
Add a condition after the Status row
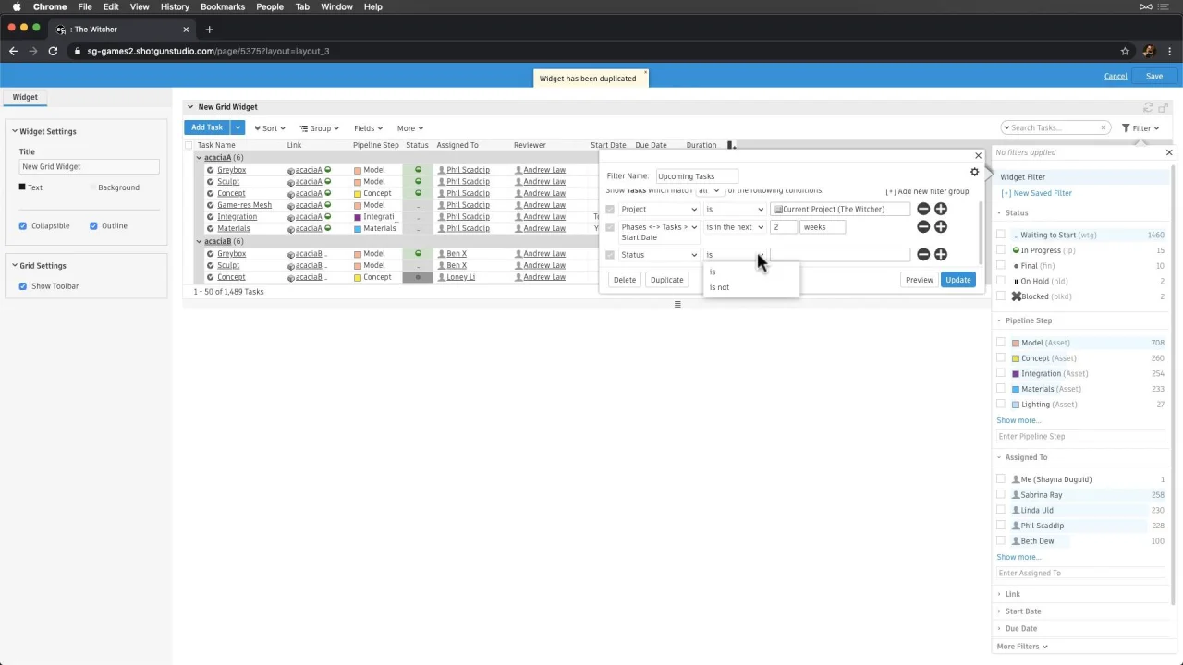(941, 254)
